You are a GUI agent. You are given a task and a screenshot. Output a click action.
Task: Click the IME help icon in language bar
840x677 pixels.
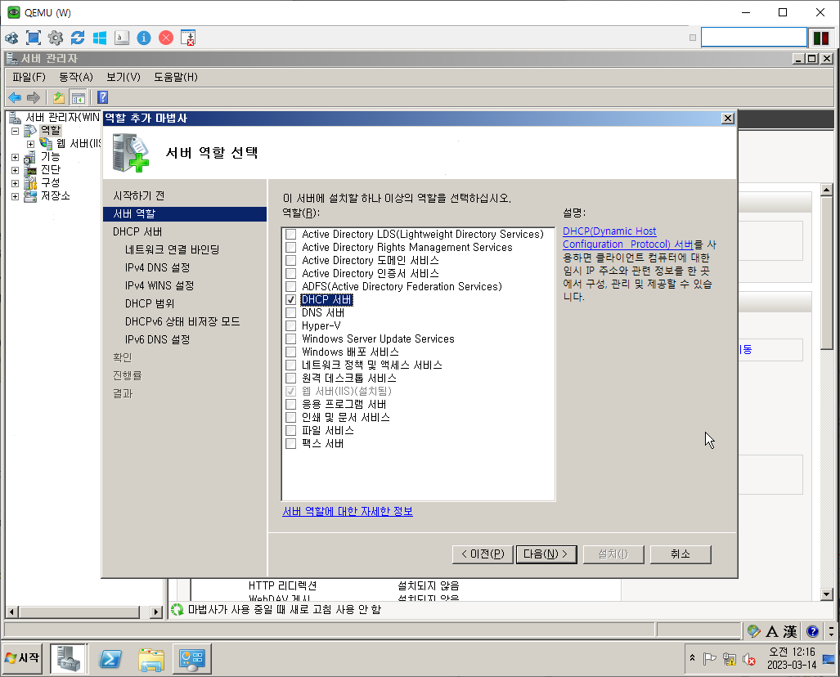tap(812, 631)
